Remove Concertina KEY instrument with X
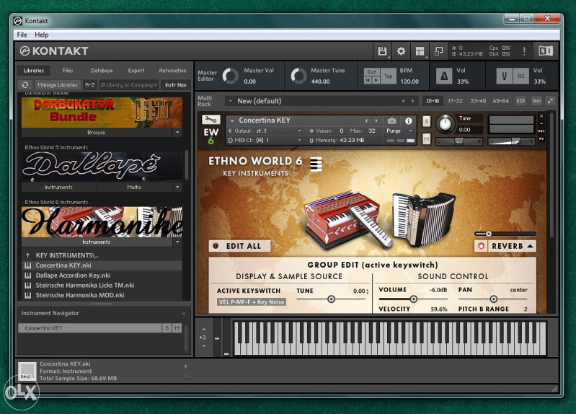The height and width of the screenshot is (414, 576). 541,116
